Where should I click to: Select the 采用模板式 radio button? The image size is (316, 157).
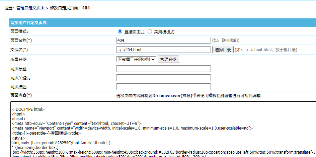click(150, 31)
